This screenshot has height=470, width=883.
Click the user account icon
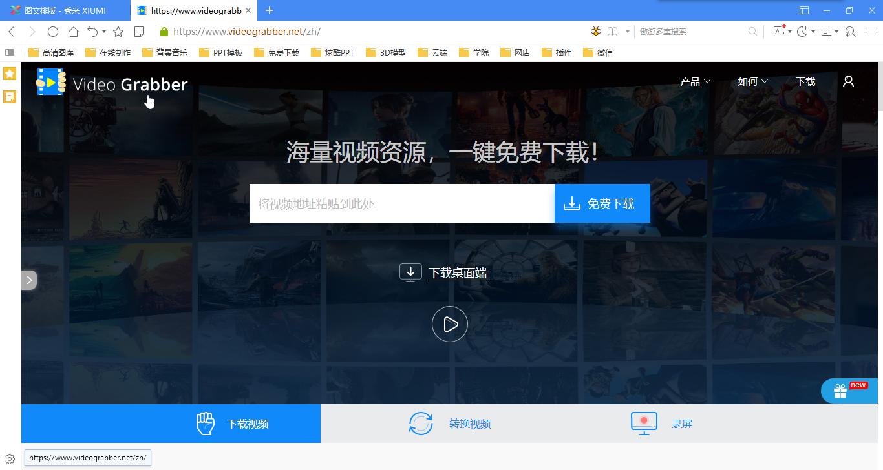(x=849, y=81)
